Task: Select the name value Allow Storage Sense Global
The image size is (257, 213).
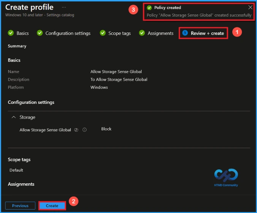Action: click(x=116, y=72)
